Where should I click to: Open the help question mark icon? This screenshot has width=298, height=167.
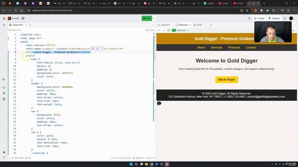coord(4,158)
